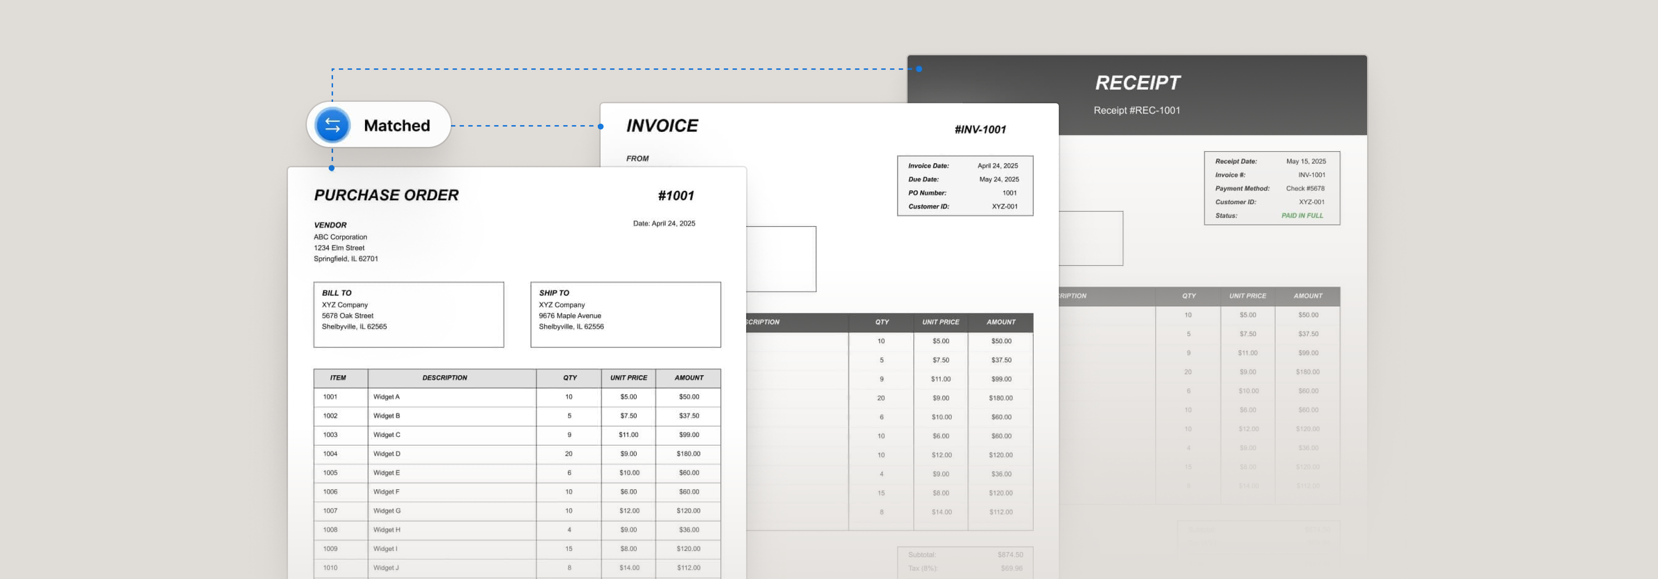Select the "PO Number:" label on invoice
This screenshot has width=1658, height=579.
click(x=927, y=193)
